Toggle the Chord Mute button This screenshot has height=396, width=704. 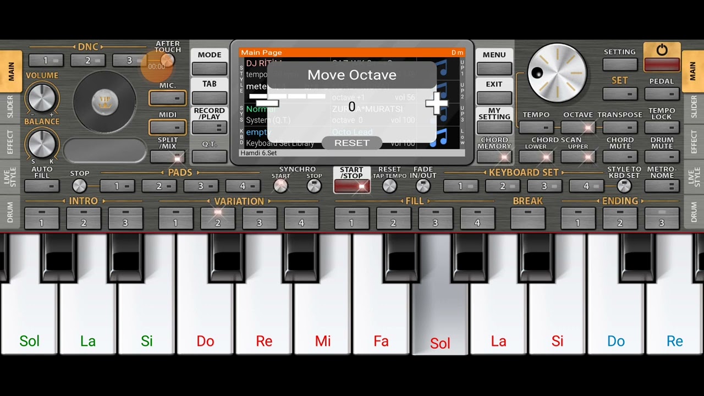[x=620, y=157]
